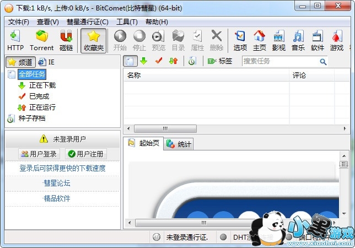The width and height of the screenshot is (355, 248).
Task: Click the 用户注册 button
Action: 86,154
